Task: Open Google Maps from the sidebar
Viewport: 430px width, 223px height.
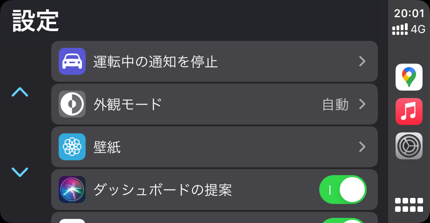Action: tap(409, 77)
